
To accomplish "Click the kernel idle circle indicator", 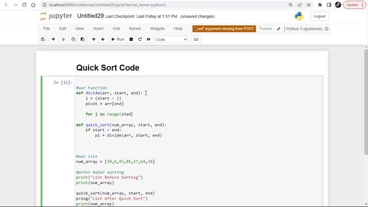I will [x=327, y=29].
